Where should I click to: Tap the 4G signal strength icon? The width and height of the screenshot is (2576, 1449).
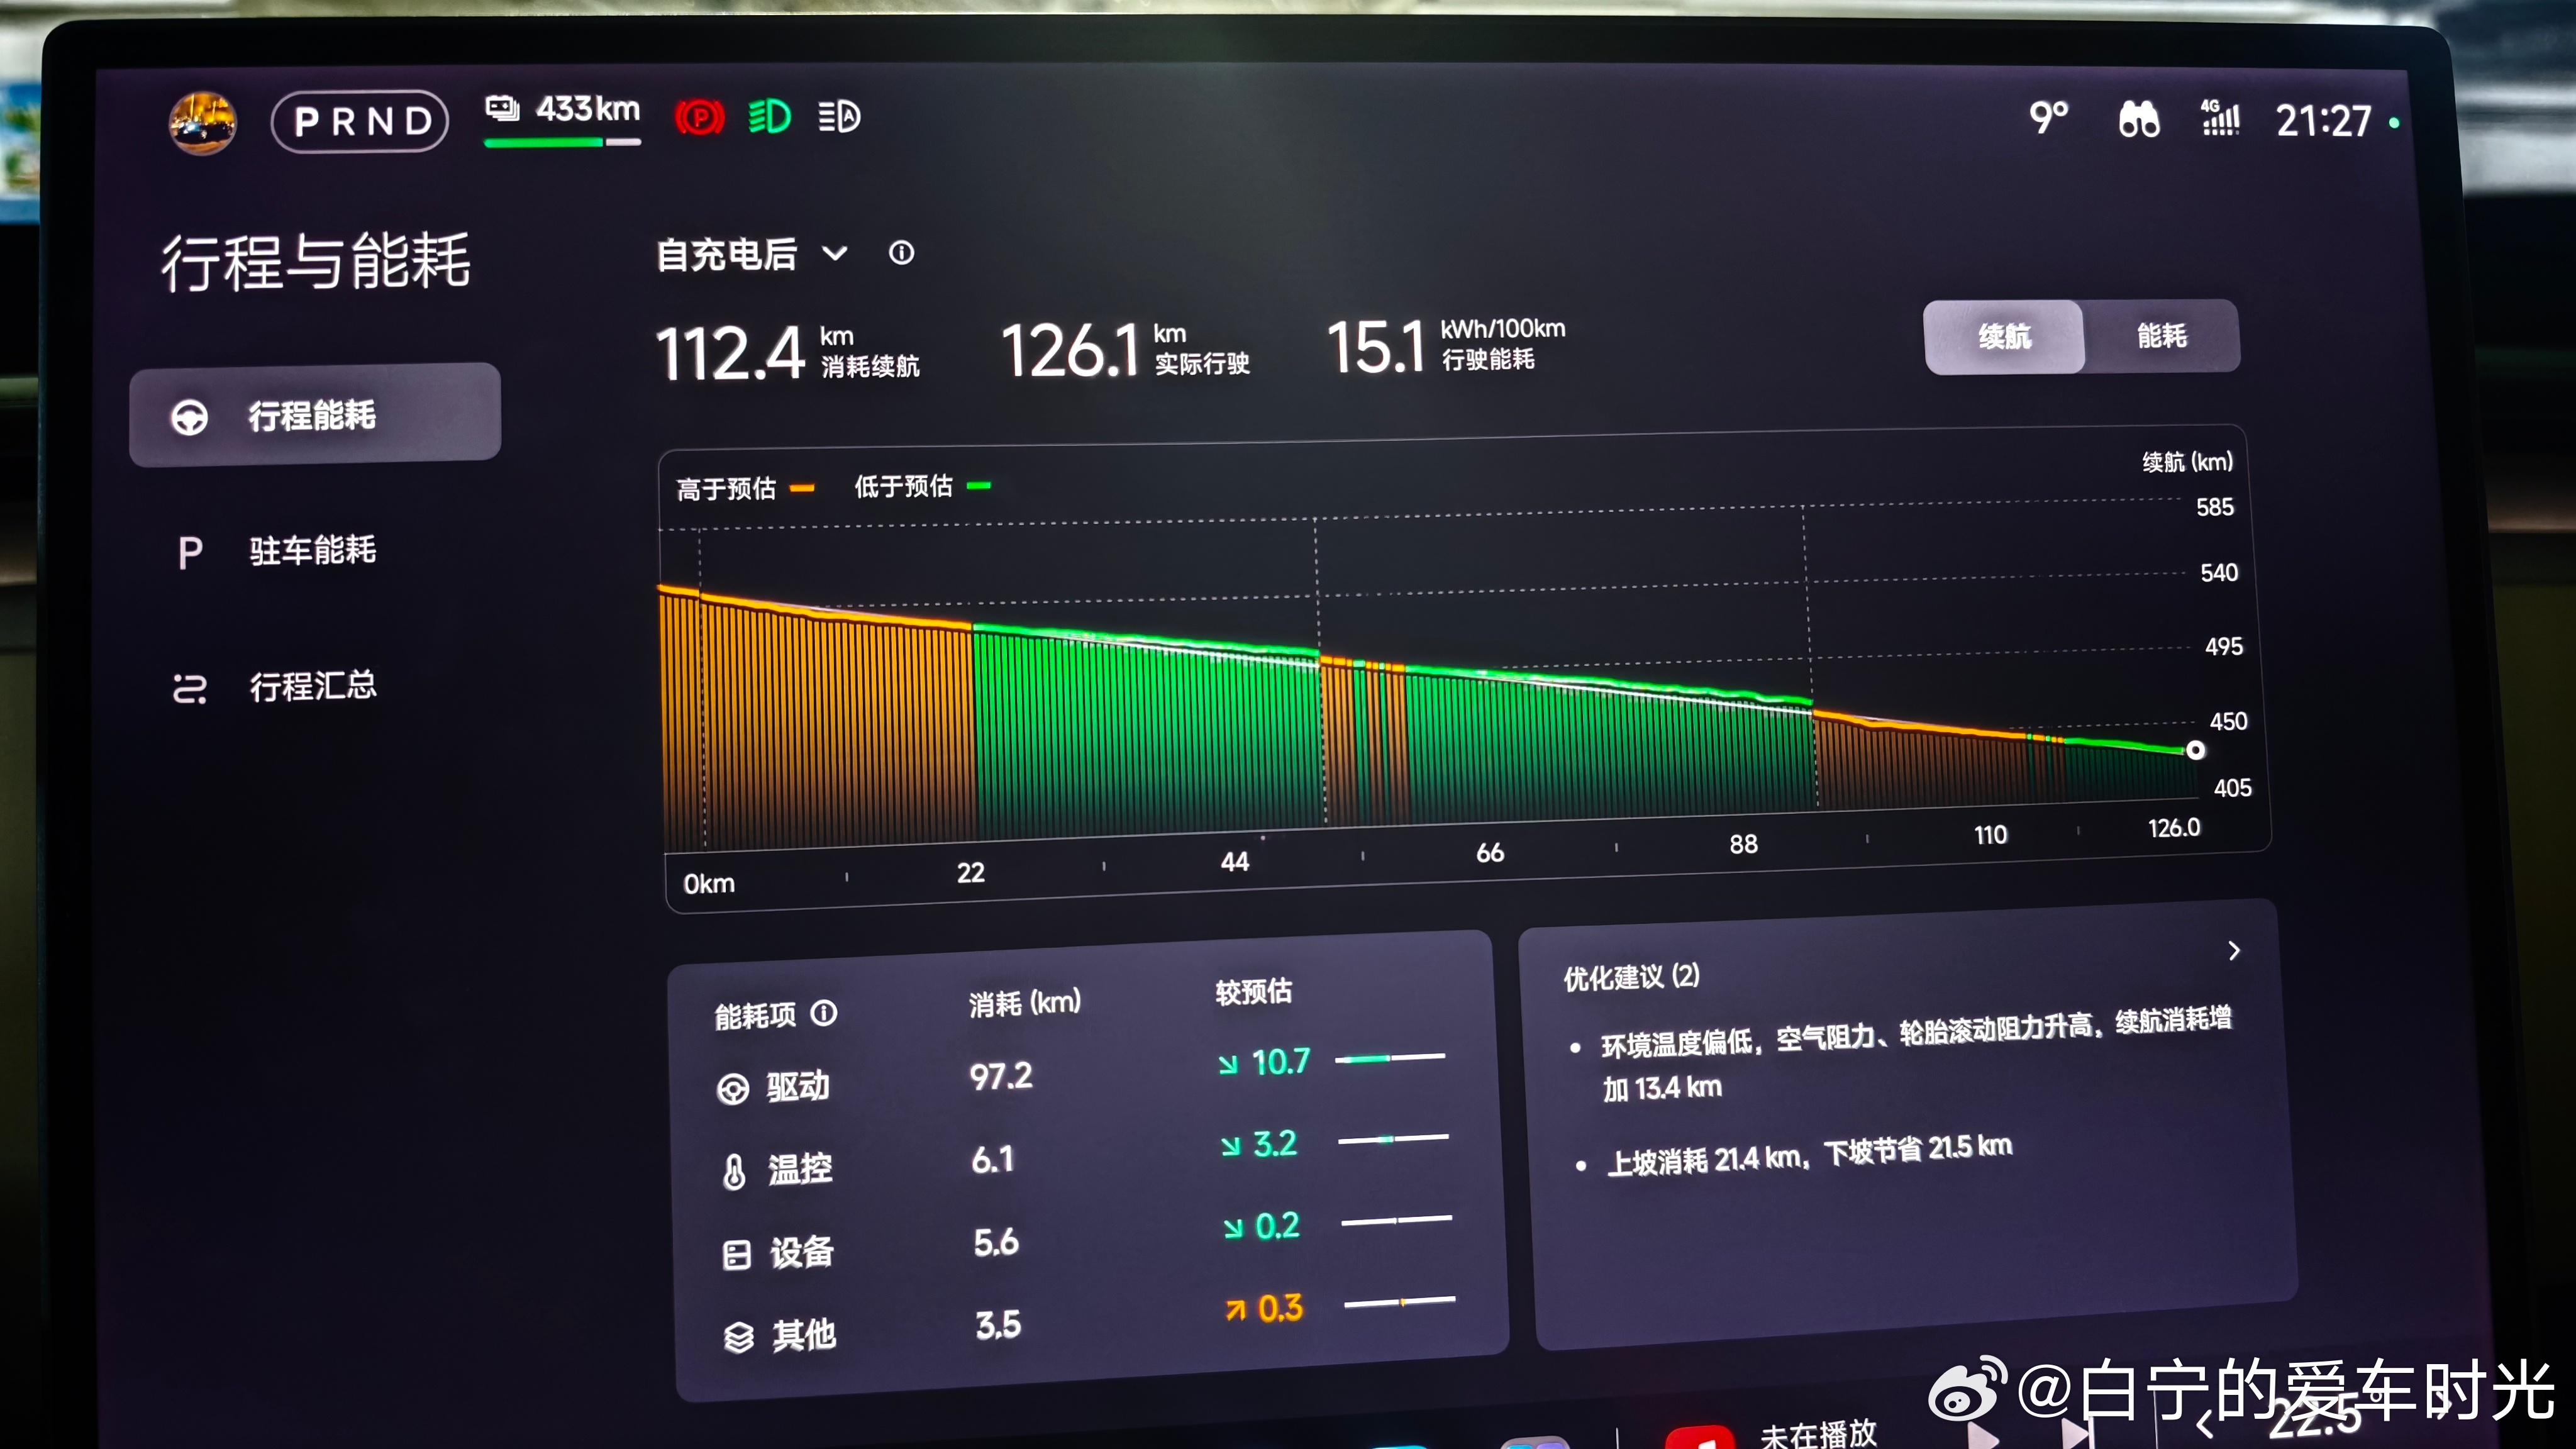click(2220, 119)
